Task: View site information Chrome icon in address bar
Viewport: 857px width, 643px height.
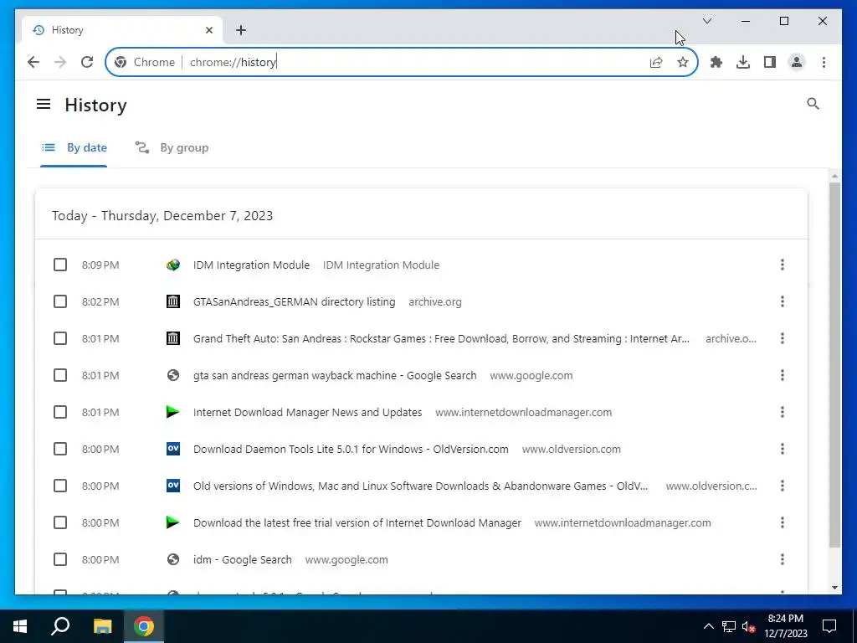Action: tap(121, 62)
